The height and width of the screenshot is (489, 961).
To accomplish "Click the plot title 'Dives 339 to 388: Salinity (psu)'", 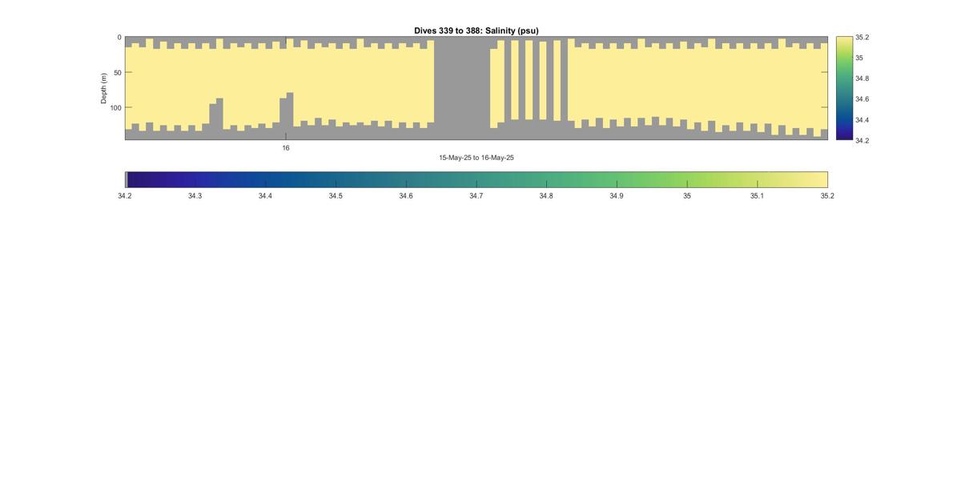I will tap(476, 30).
